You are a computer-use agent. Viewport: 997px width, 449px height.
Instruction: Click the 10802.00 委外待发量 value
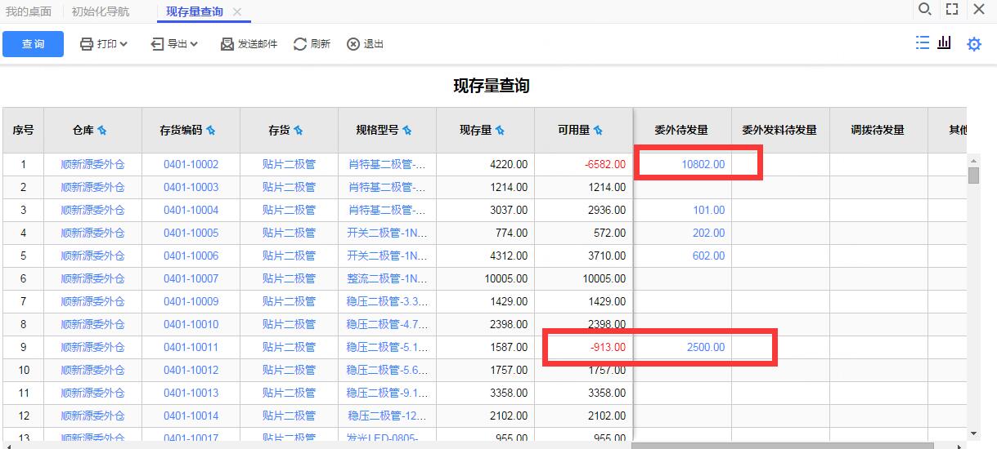coord(703,164)
